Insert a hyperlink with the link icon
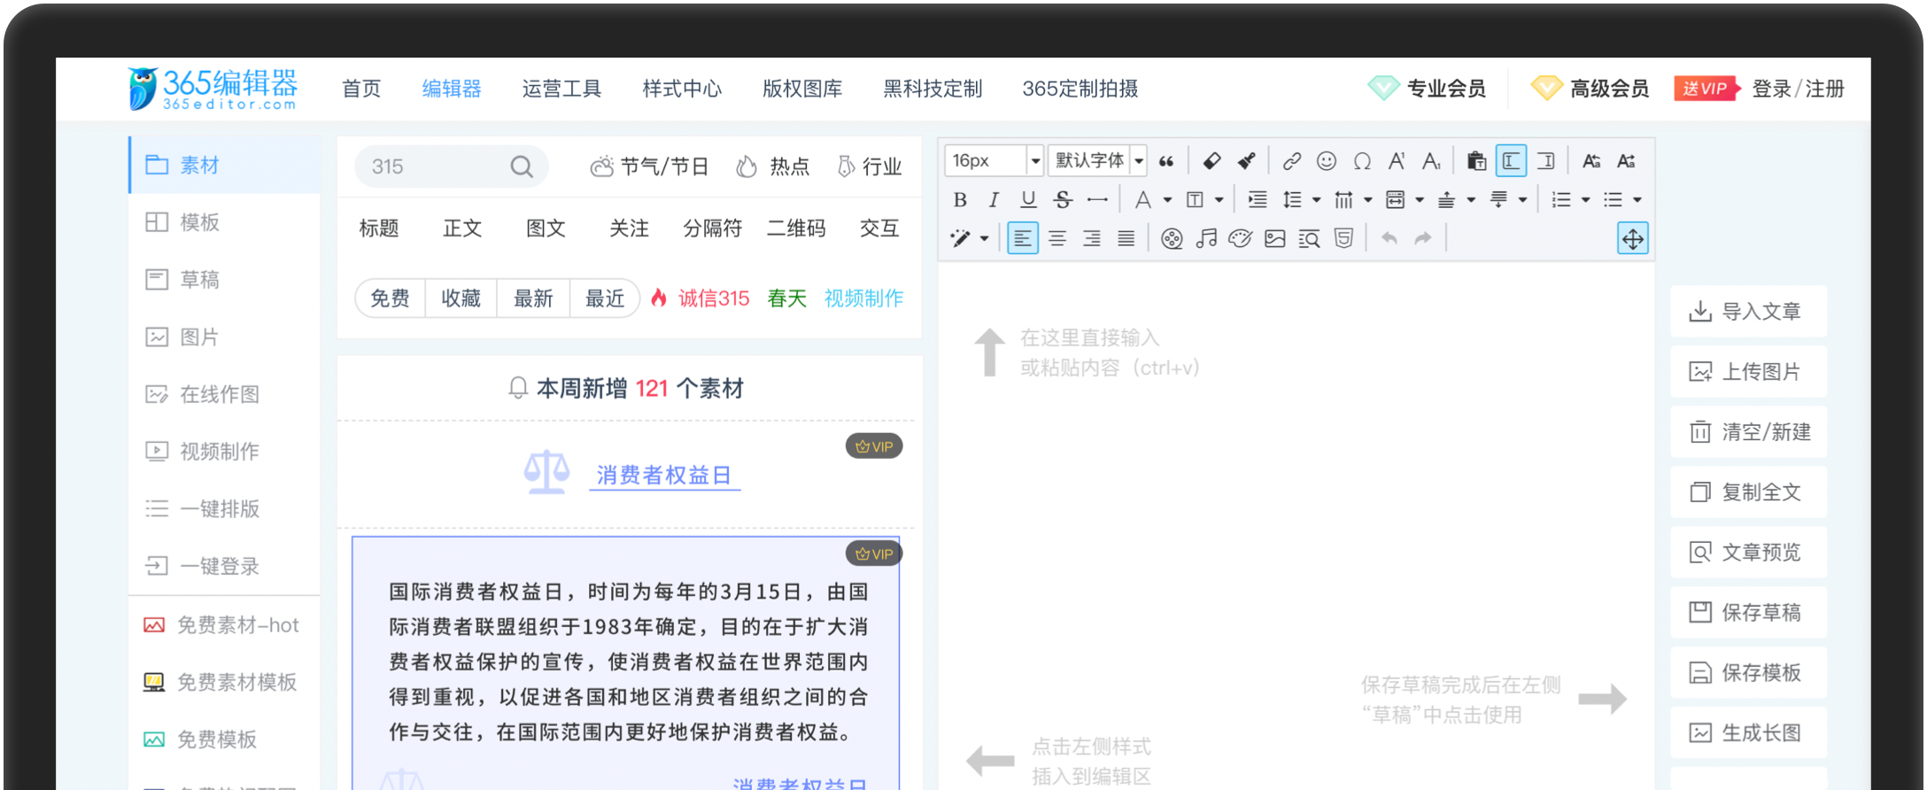The image size is (1927, 790). (x=1291, y=161)
